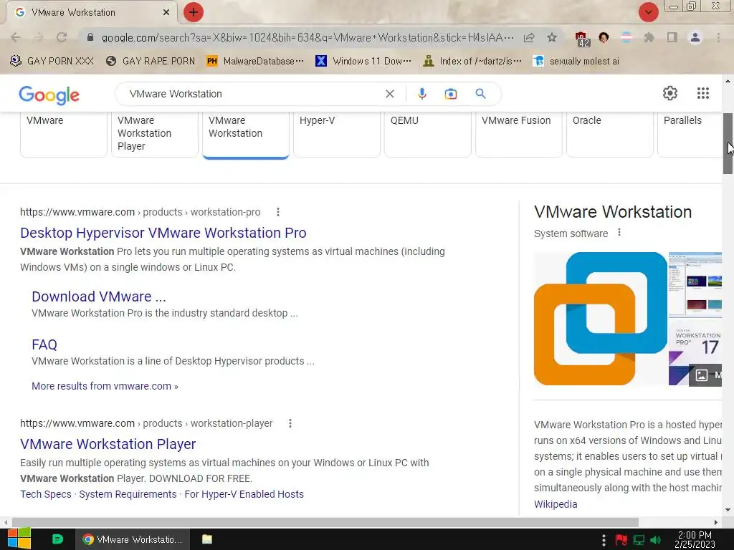
Task: Open the Windows Start menu
Action: (x=19, y=539)
